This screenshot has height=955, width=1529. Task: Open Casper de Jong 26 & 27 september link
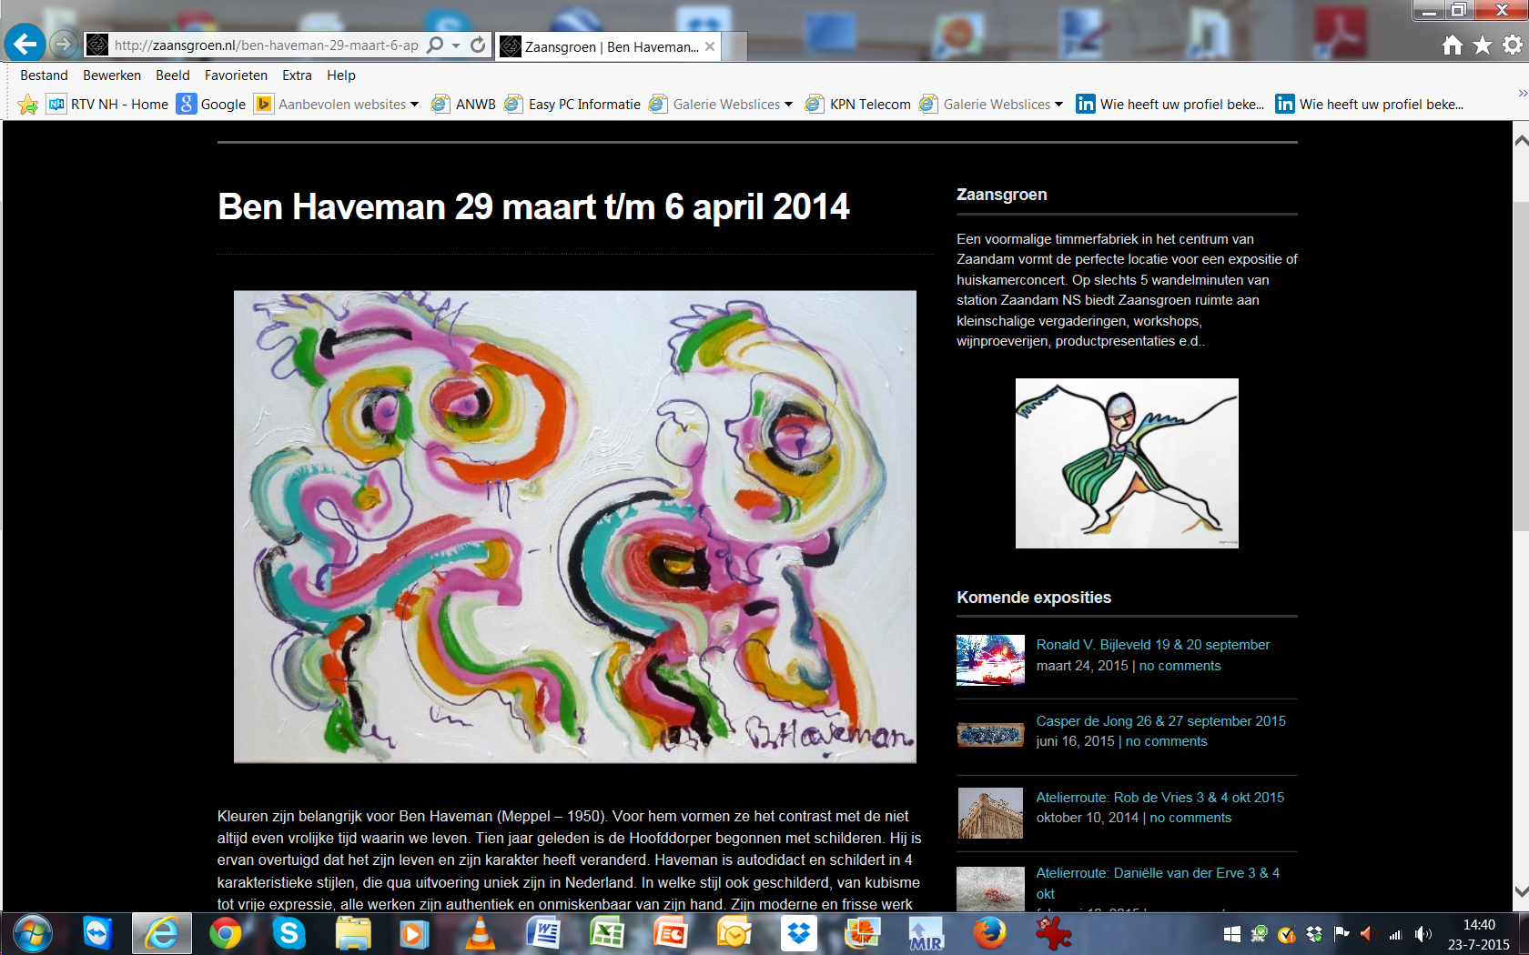point(1160,721)
